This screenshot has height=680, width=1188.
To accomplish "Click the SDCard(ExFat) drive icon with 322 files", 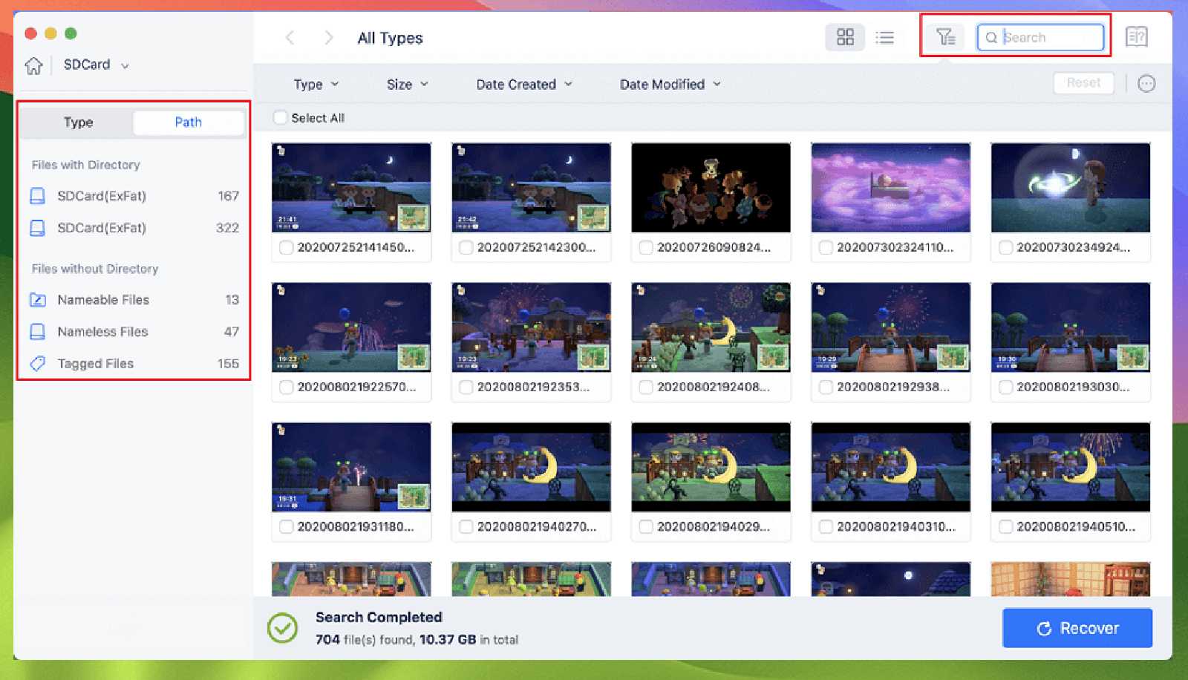I will pyautogui.click(x=37, y=228).
